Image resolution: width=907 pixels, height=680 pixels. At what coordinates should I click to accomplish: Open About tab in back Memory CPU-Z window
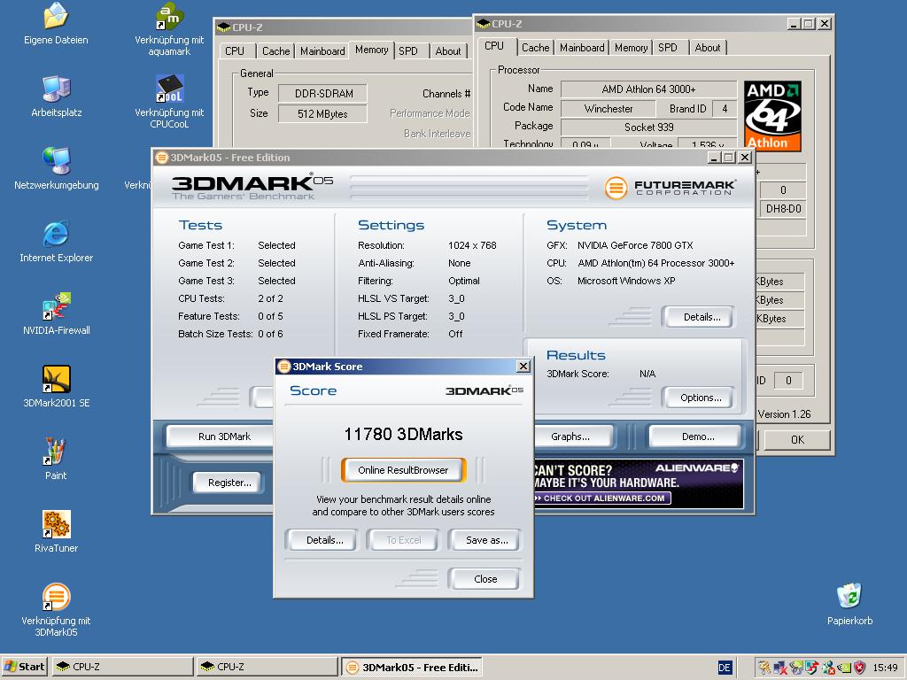point(448,50)
